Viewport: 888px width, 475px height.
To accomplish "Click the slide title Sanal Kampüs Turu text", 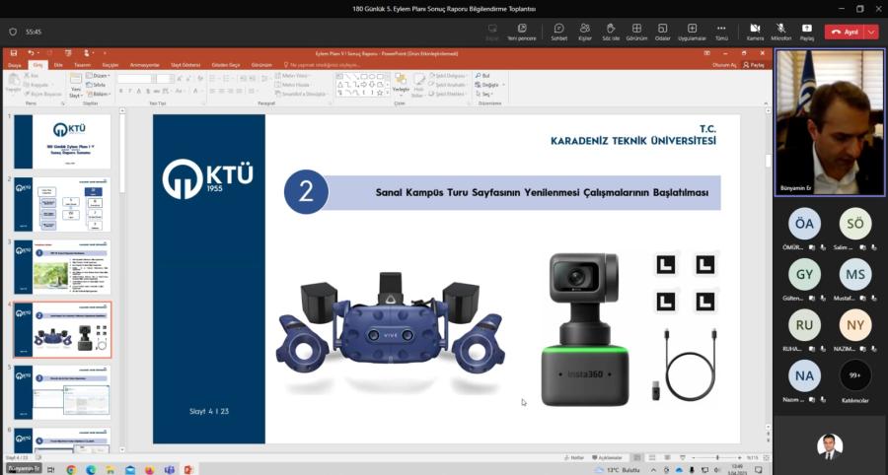I will point(542,193).
